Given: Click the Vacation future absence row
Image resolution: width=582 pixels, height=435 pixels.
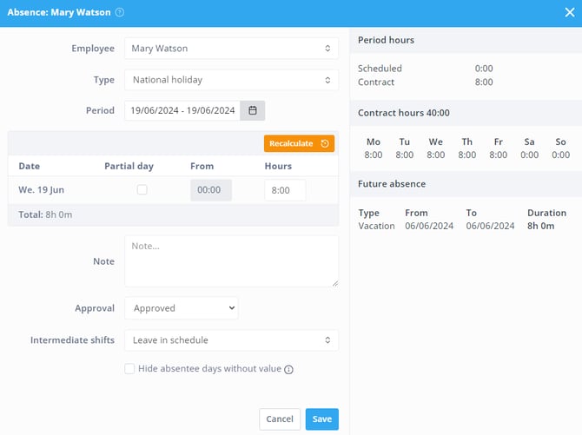Looking at the screenshot, I should pos(462,226).
